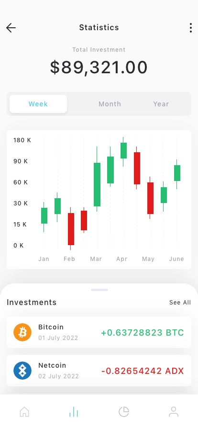Tap the orange Bitcoin logo icon

point(22,332)
